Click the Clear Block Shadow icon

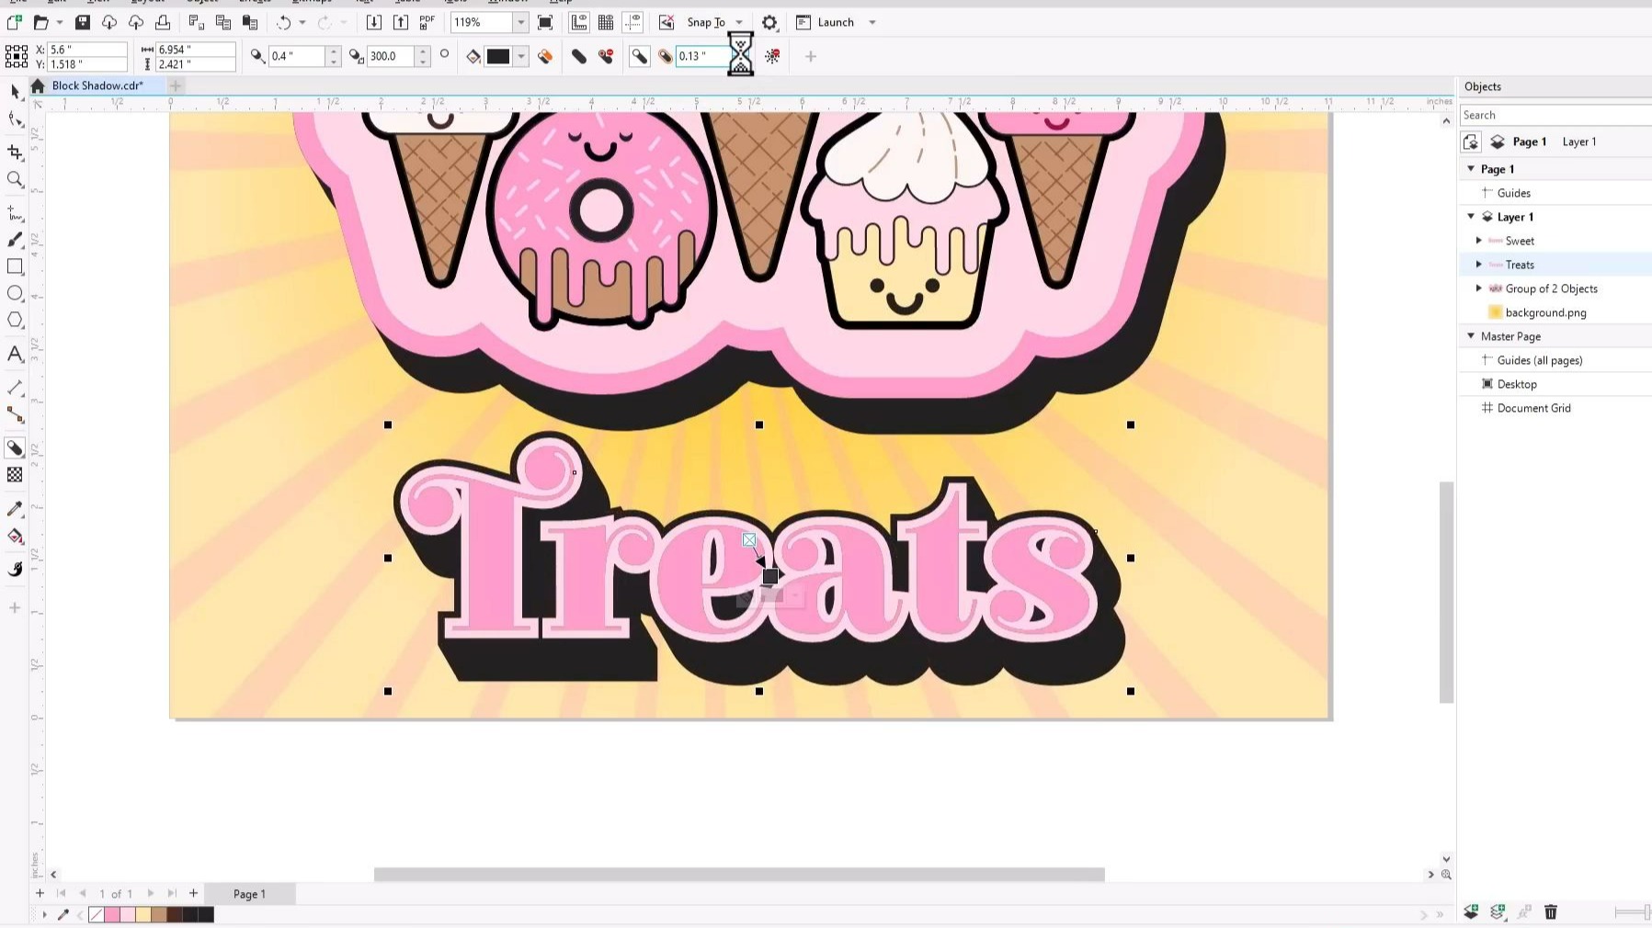[772, 56]
